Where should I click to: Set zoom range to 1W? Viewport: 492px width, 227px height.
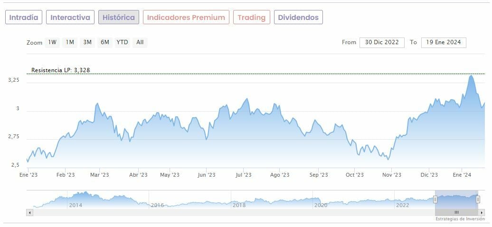[x=52, y=42]
